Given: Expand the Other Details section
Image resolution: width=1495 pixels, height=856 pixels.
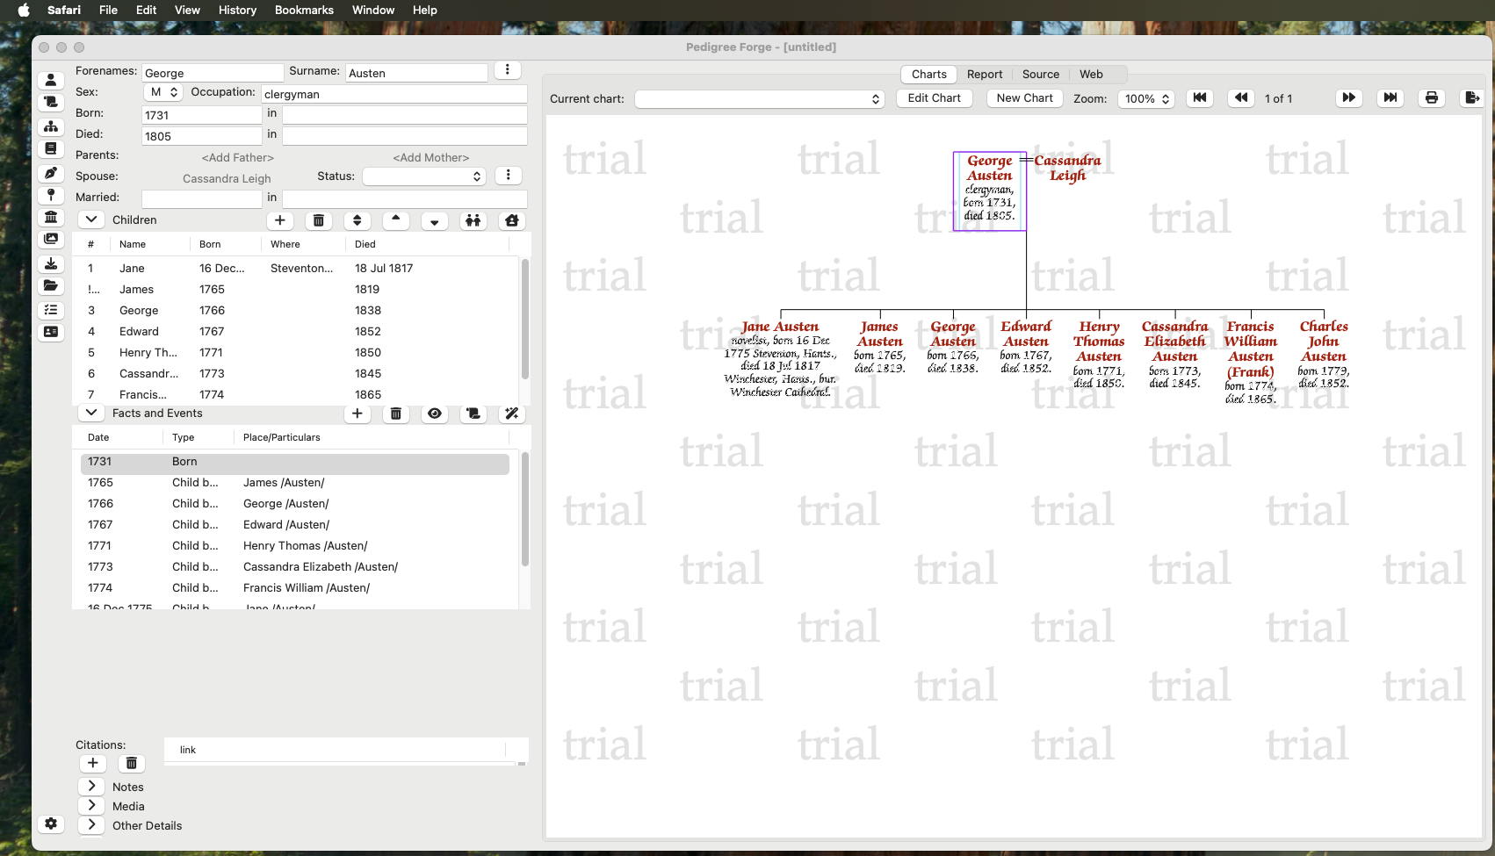Looking at the screenshot, I should click(x=91, y=825).
